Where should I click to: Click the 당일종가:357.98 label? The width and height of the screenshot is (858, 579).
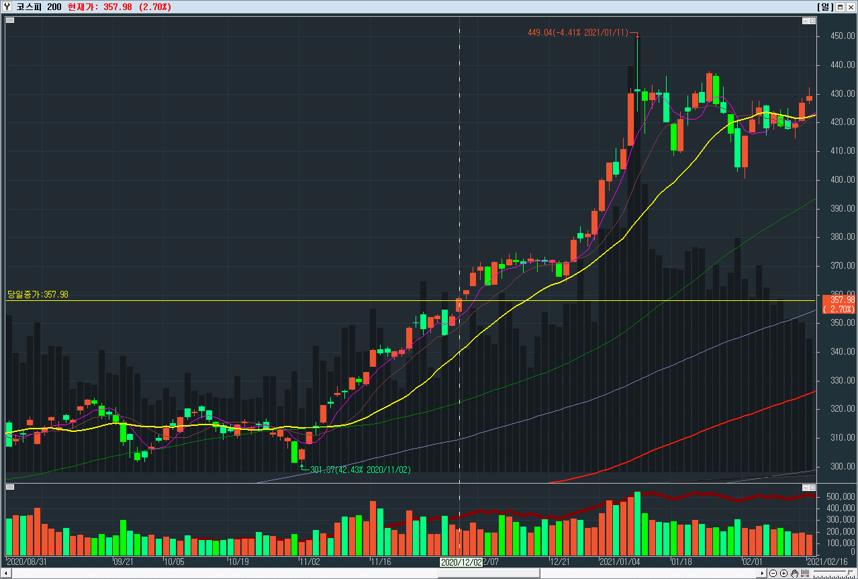[38, 294]
